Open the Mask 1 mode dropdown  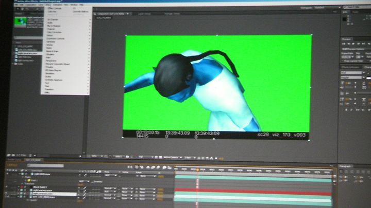[84, 181]
